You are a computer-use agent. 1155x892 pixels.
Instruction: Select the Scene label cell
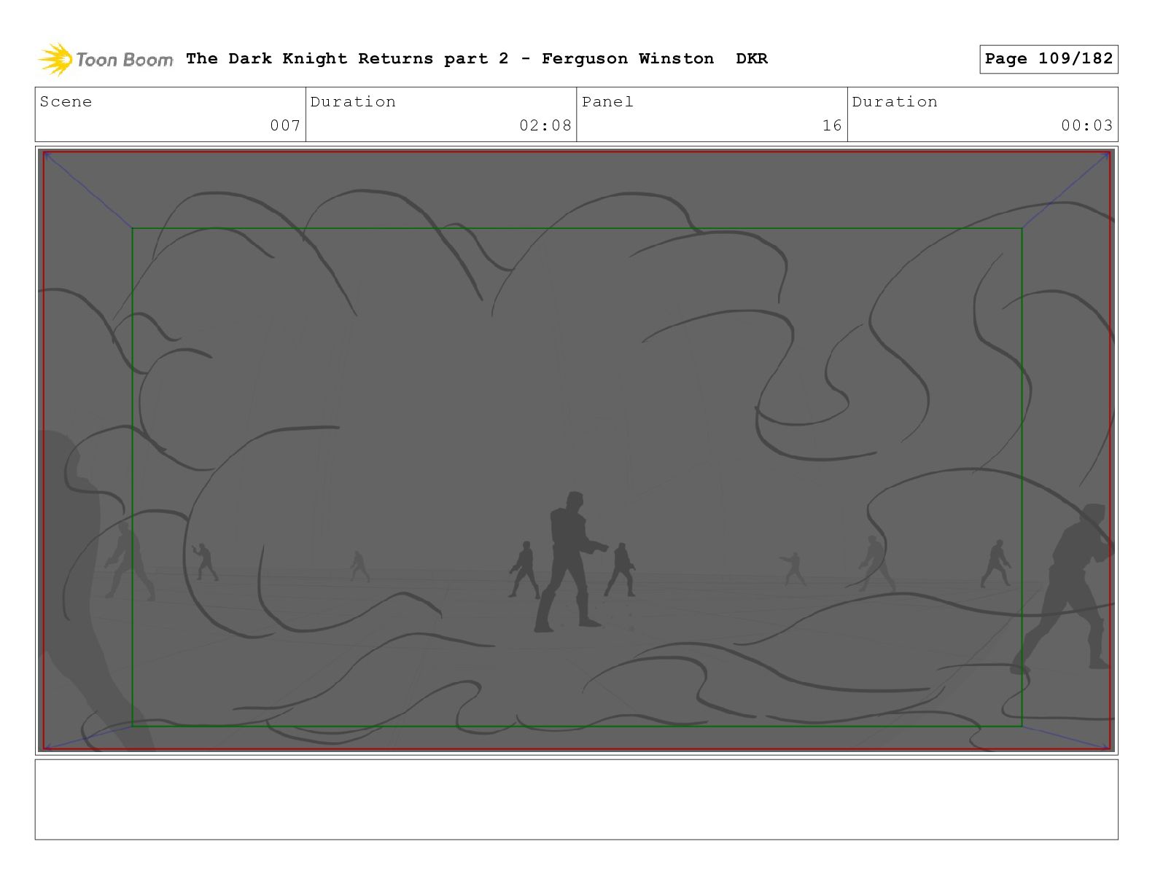171,114
